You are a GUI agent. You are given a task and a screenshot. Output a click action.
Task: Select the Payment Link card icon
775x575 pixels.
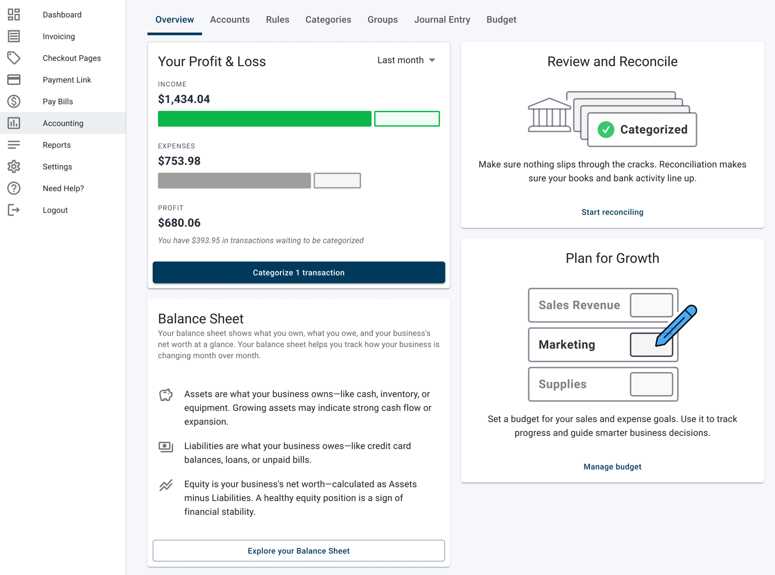point(14,80)
